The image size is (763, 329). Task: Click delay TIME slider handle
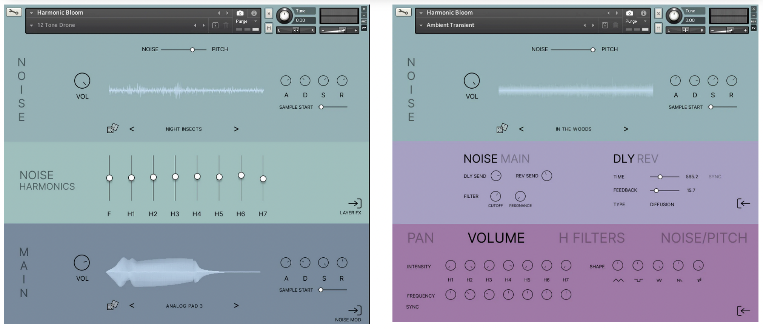[x=660, y=177]
